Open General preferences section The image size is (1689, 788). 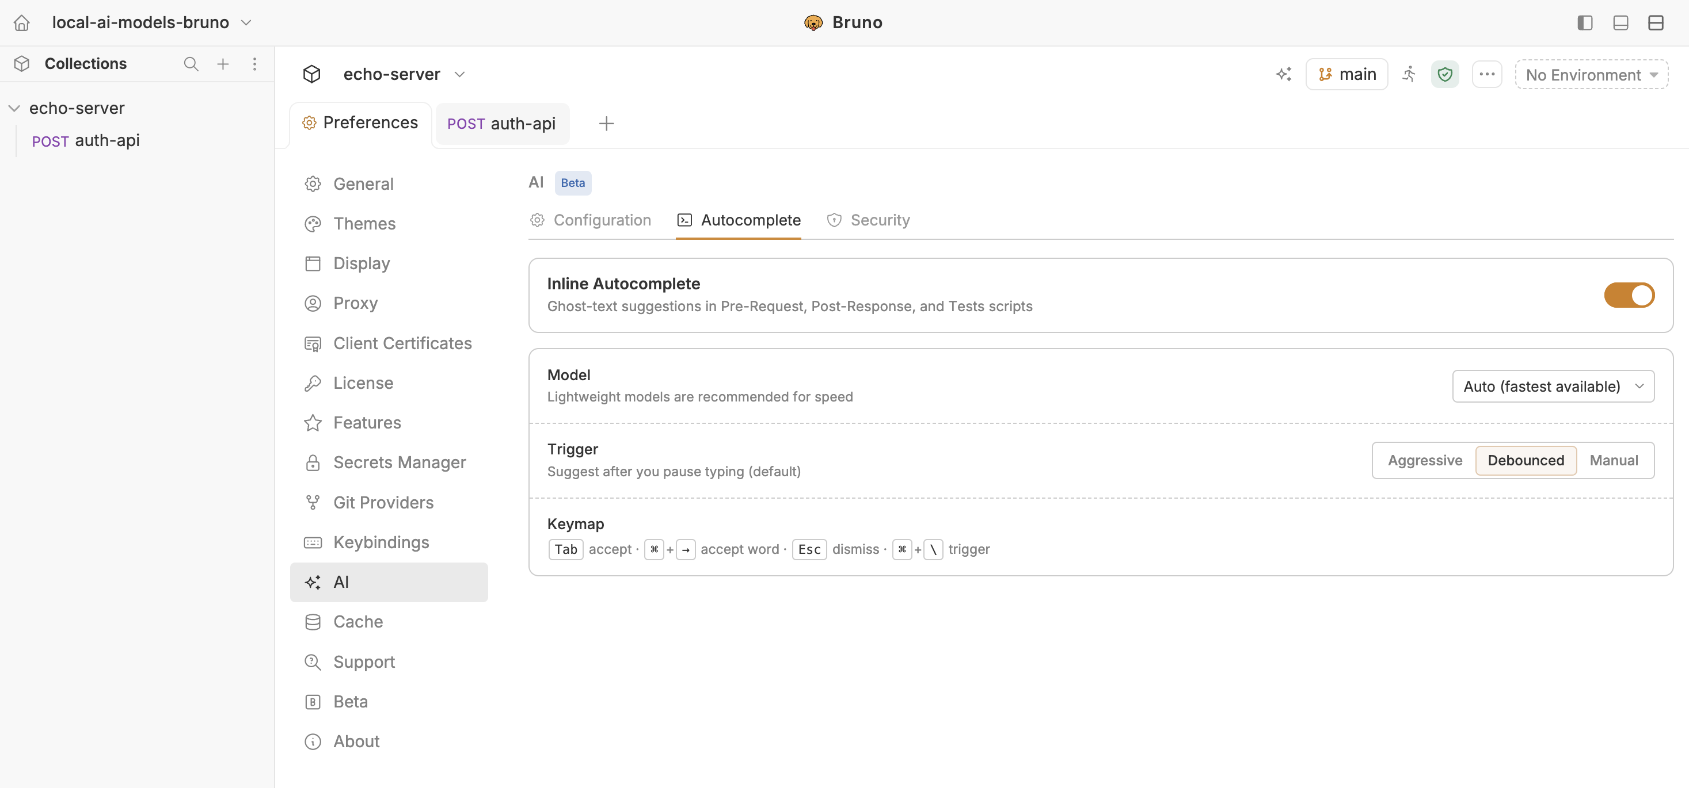[x=389, y=184]
